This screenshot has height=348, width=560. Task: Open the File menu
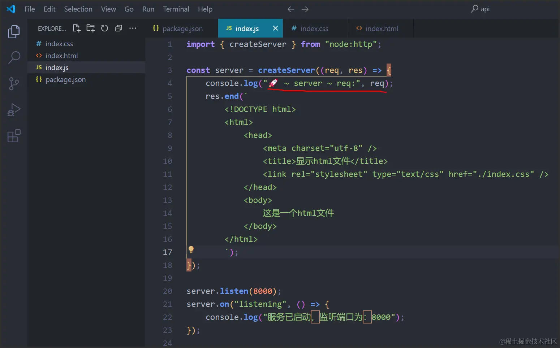[x=30, y=9]
